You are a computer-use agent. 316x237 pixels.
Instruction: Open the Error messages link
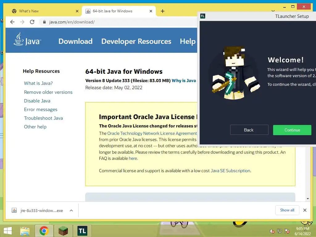click(40, 110)
